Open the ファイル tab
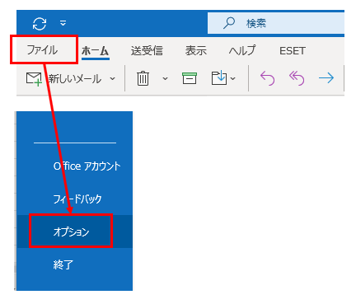 pyautogui.click(x=42, y=50)
